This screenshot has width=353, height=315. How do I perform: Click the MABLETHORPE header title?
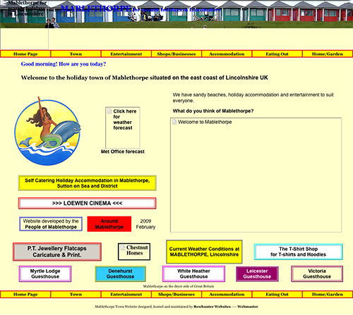click(x=96, y=8)
